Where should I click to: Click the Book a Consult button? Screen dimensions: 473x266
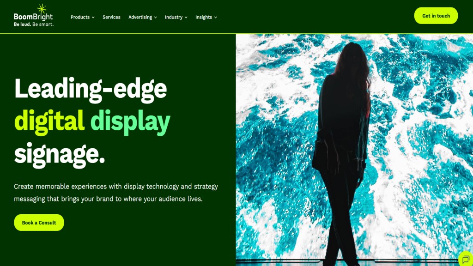pos(39,223)
